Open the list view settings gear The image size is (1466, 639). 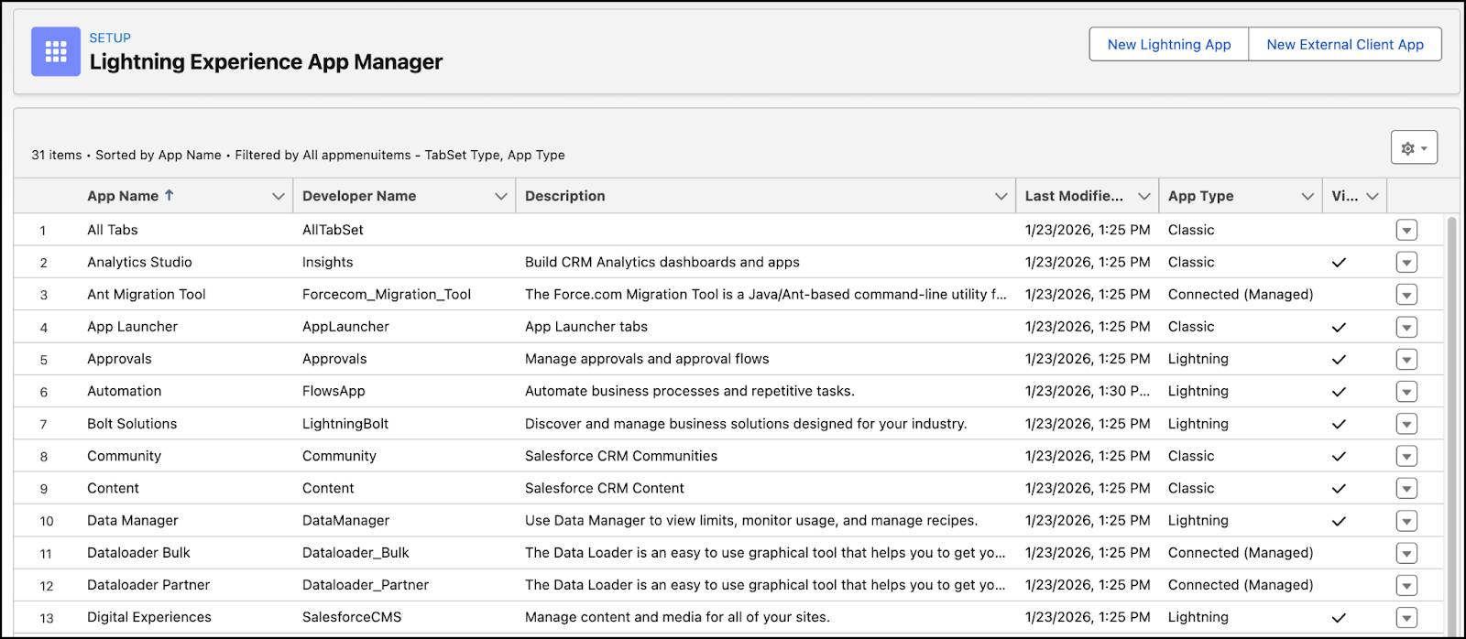[1413, 147]
